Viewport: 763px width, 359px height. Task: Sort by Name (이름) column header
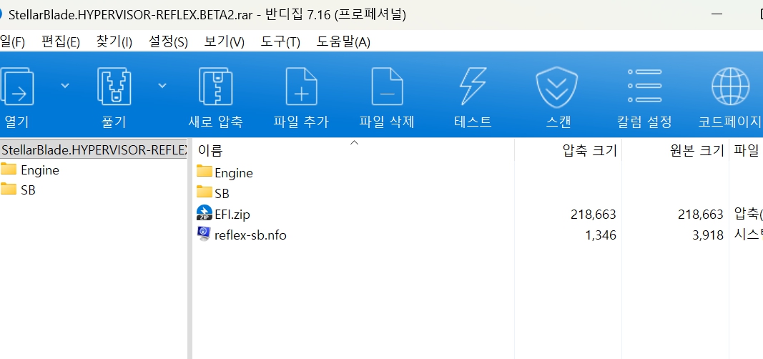tap(210, 150)
